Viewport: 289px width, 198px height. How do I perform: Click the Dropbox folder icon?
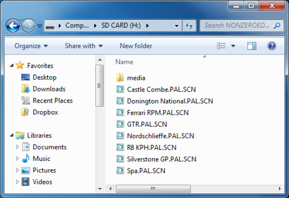click(25, 112)
